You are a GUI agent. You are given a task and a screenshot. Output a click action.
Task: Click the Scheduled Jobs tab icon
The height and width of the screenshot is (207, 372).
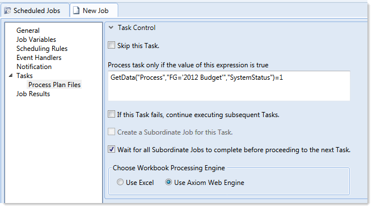point(7,11)
